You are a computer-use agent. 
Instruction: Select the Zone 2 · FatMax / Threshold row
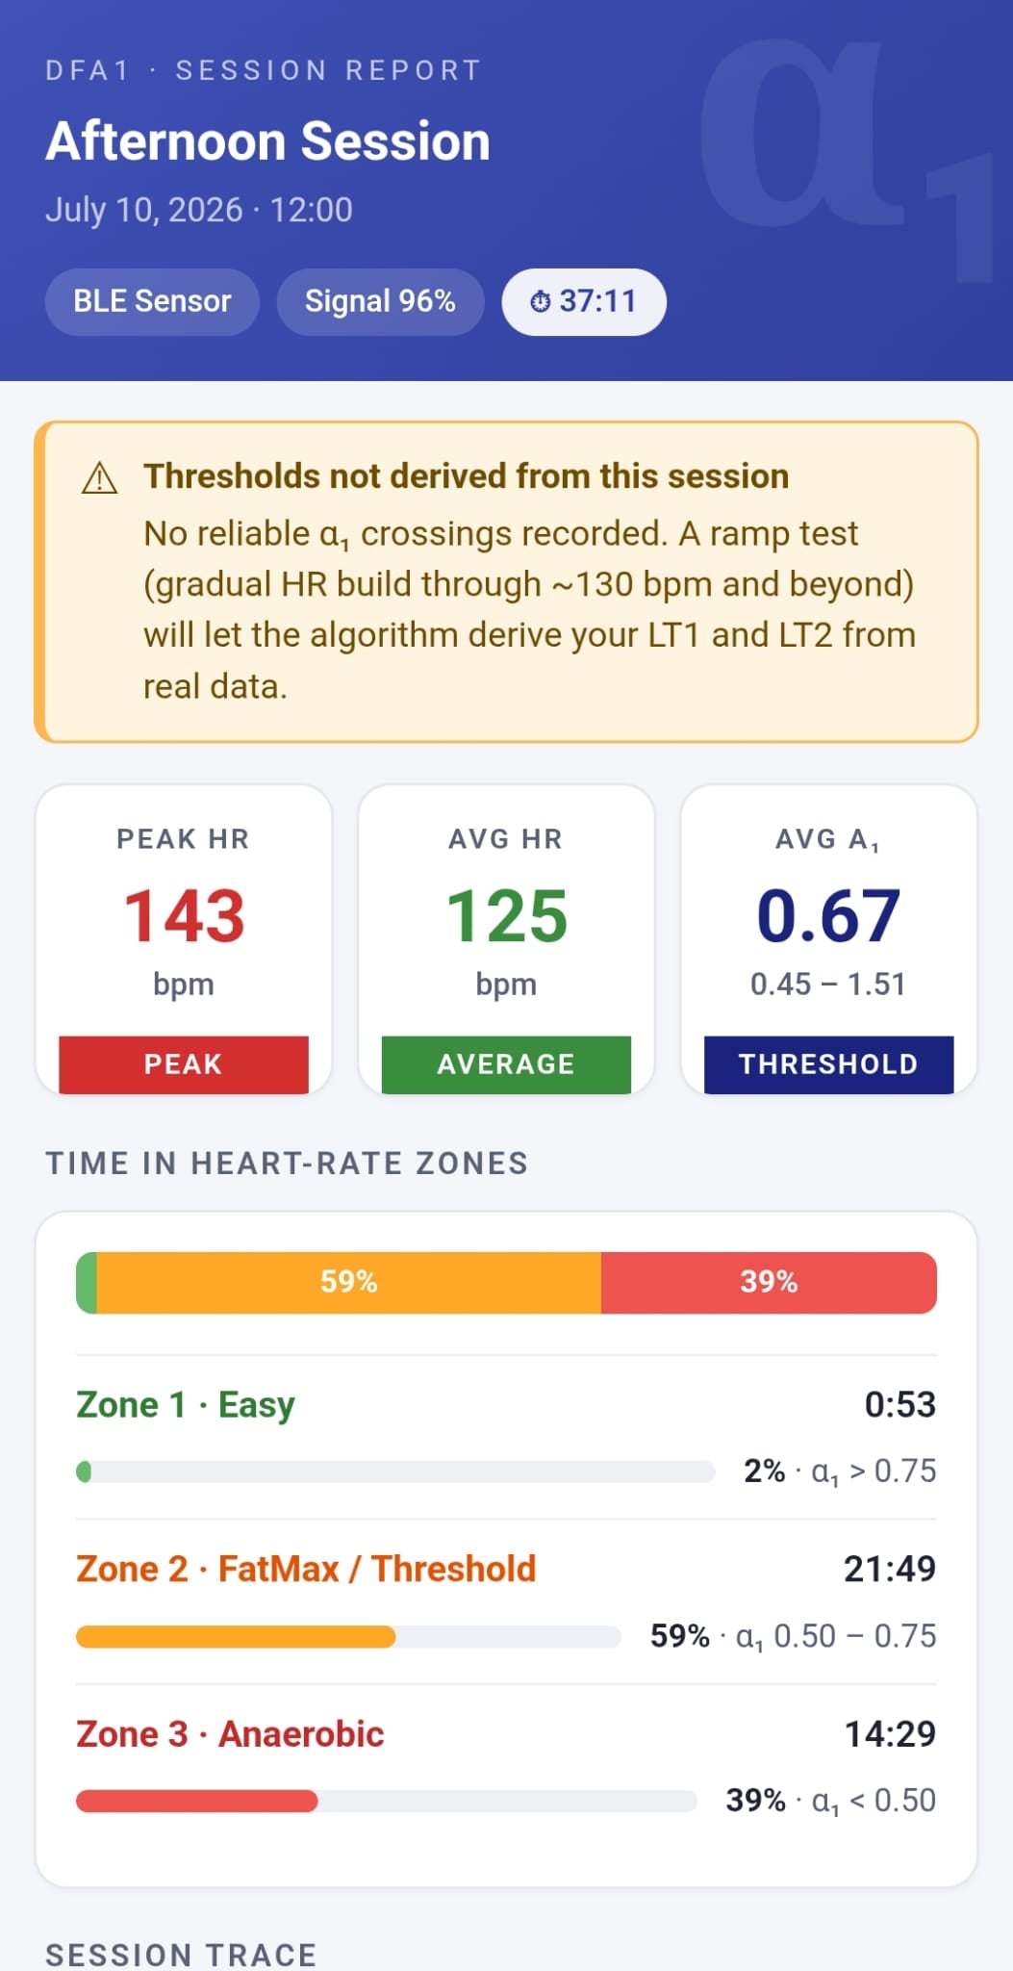coord(506,1601)
